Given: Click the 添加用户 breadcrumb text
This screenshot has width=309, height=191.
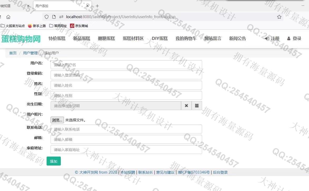Looking at the screenshot, I should click(x=51, y=53).
